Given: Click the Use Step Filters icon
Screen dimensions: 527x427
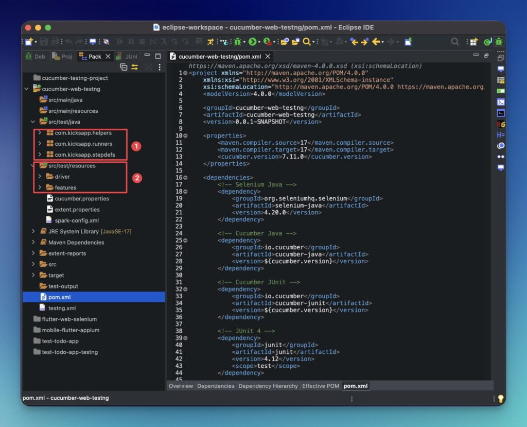Looking at the screenshot, I should [210, 42].
